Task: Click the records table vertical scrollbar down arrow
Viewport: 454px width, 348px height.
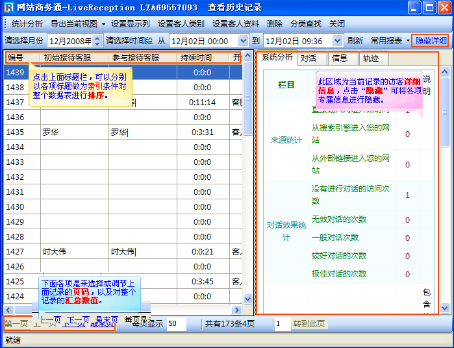Action: coord(247,298)
